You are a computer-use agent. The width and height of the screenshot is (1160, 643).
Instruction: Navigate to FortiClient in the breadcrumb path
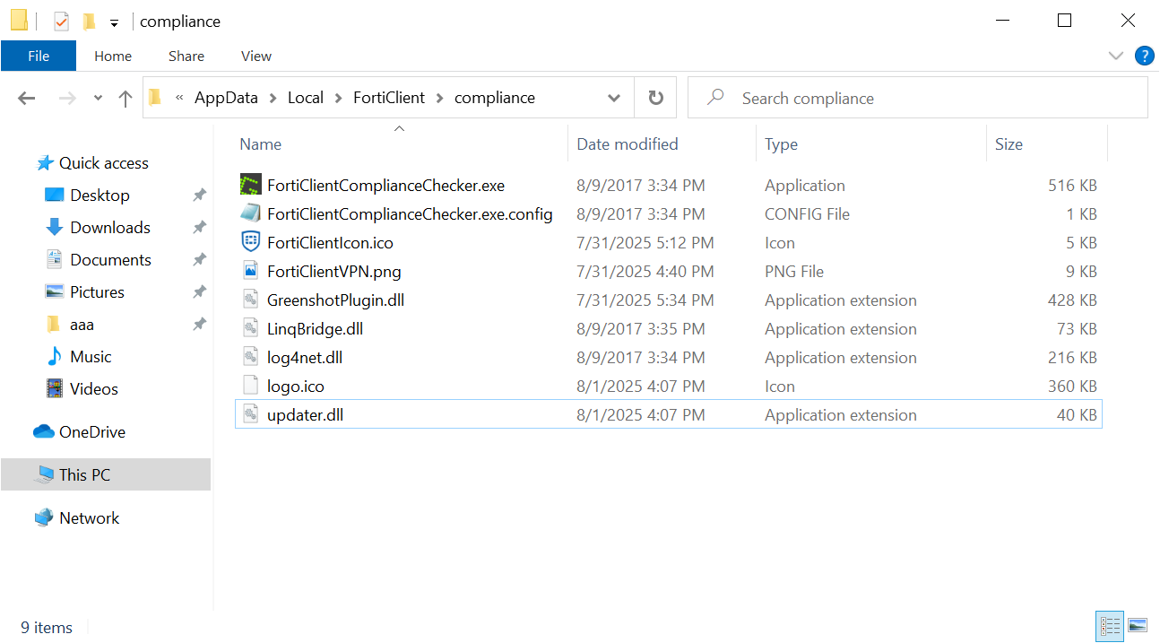tap(389, 98)
